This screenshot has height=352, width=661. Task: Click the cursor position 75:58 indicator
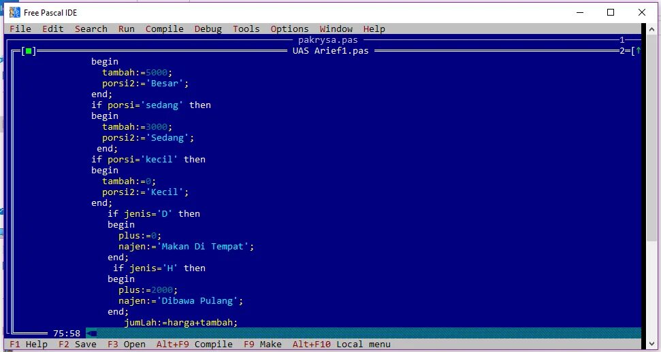click(67, 334)
